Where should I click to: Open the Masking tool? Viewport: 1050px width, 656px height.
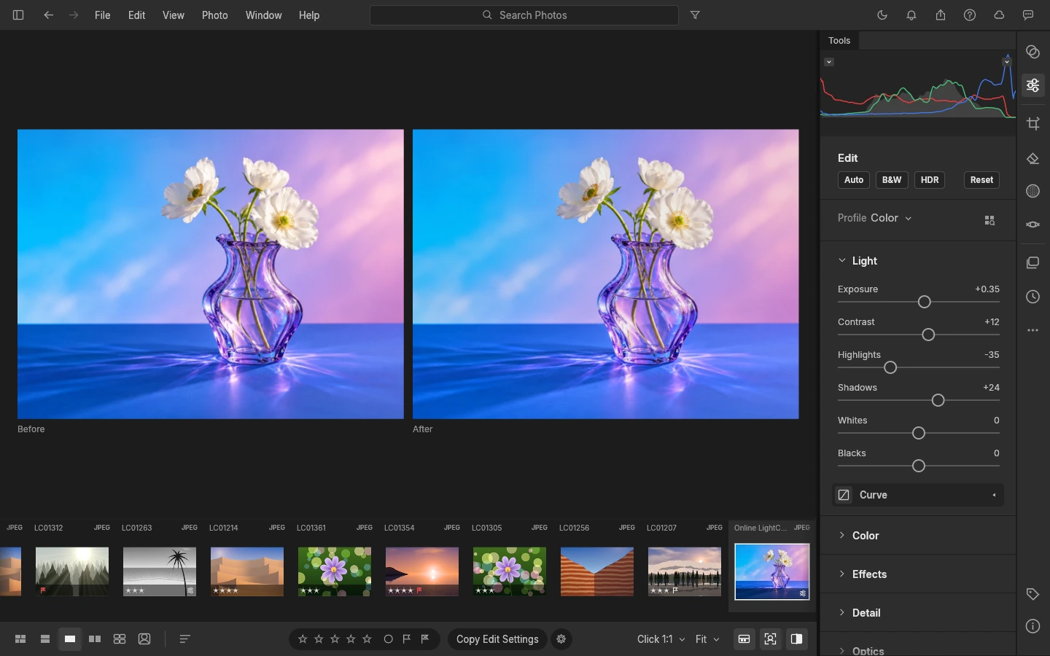pos(1032,191)
